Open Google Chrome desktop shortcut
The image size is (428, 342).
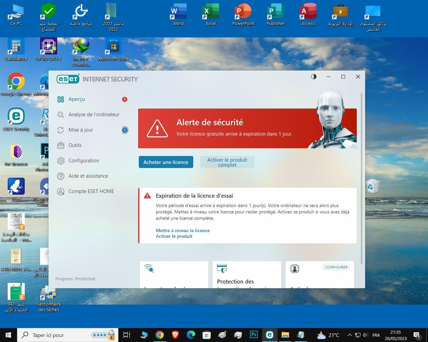16,85
